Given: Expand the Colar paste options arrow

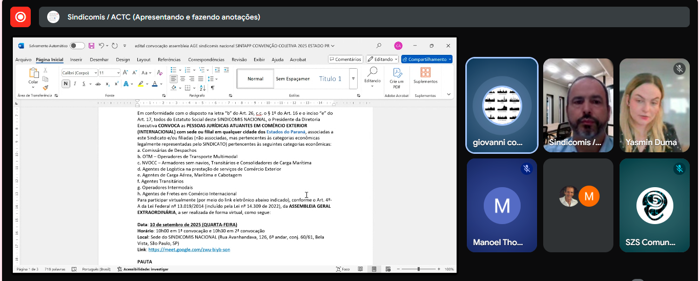Looking at the screenshot, I should [x=33, y=88].
